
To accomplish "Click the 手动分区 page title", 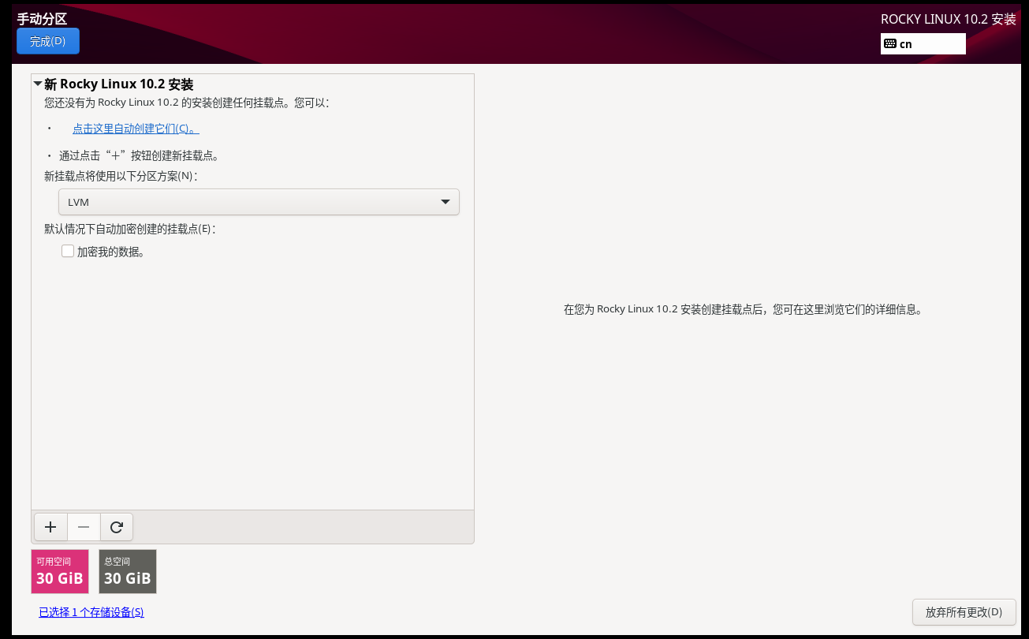I will coord(42,19).
